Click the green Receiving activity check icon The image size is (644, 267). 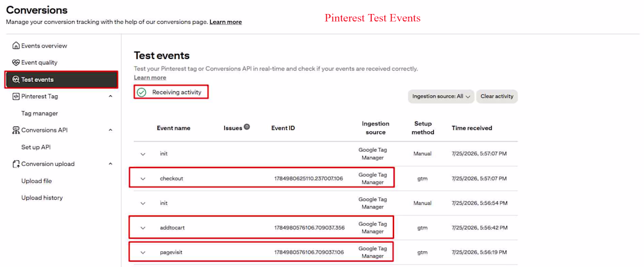tap(141, 93)
